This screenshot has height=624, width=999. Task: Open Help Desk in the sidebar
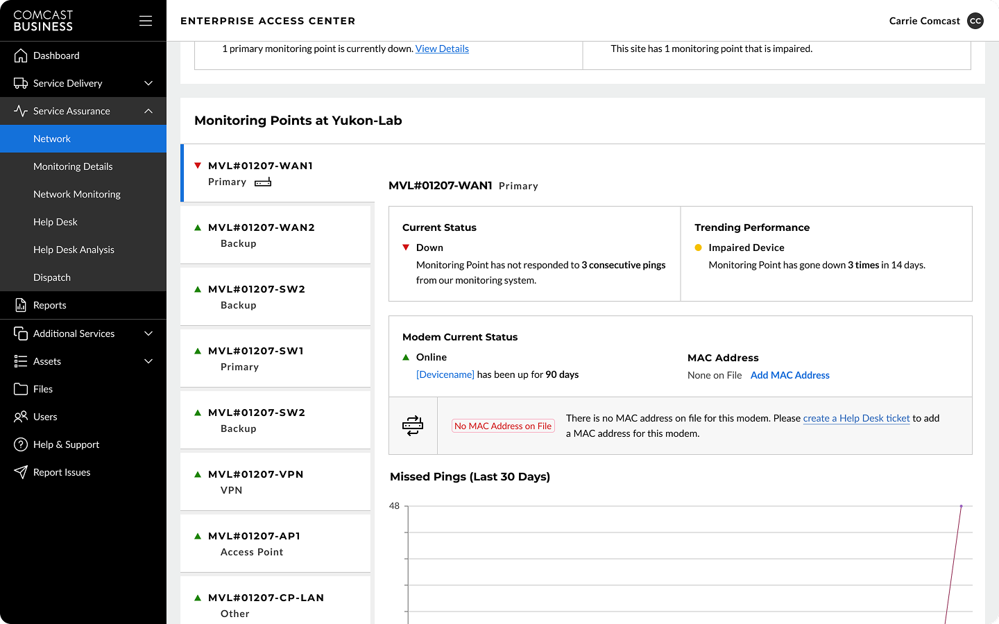tap(83, 222)
